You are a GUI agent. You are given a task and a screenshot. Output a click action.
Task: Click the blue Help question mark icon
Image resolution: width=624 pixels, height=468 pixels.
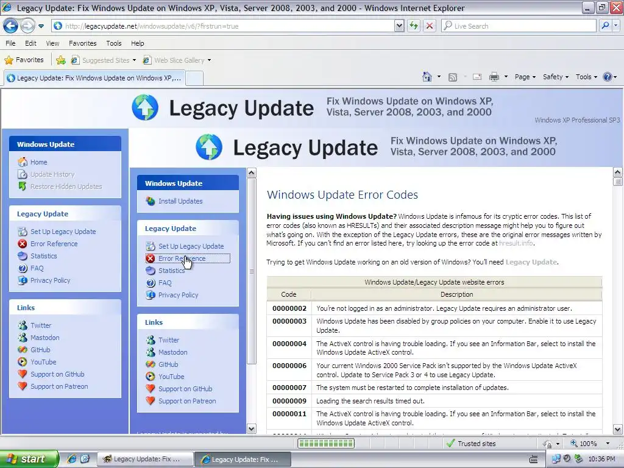pos(608,77)
